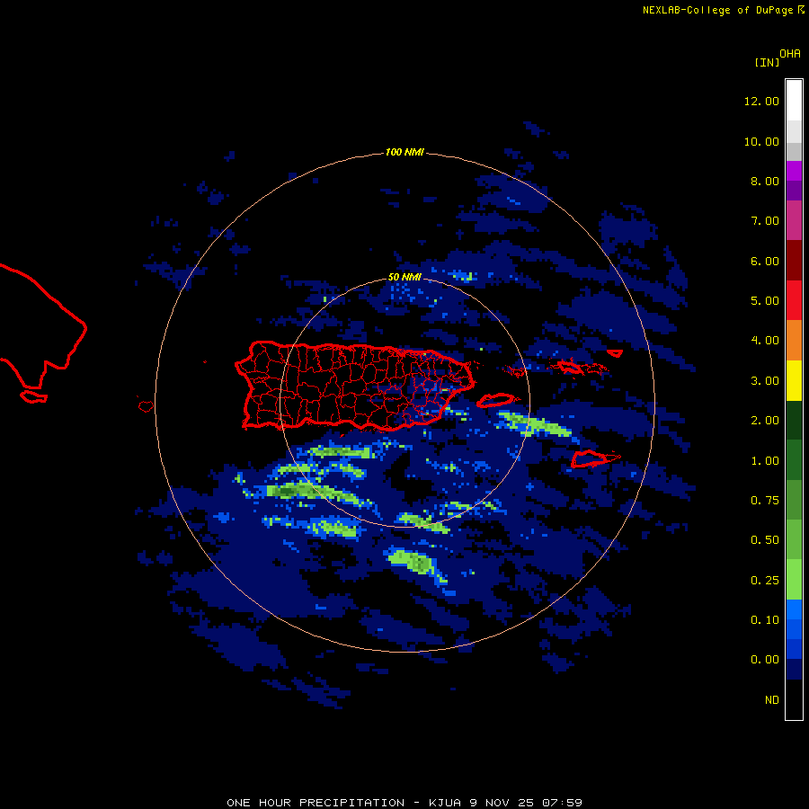Pick the dark red 6.00 color swatch

pyautogui.click(x=794, y=261)
